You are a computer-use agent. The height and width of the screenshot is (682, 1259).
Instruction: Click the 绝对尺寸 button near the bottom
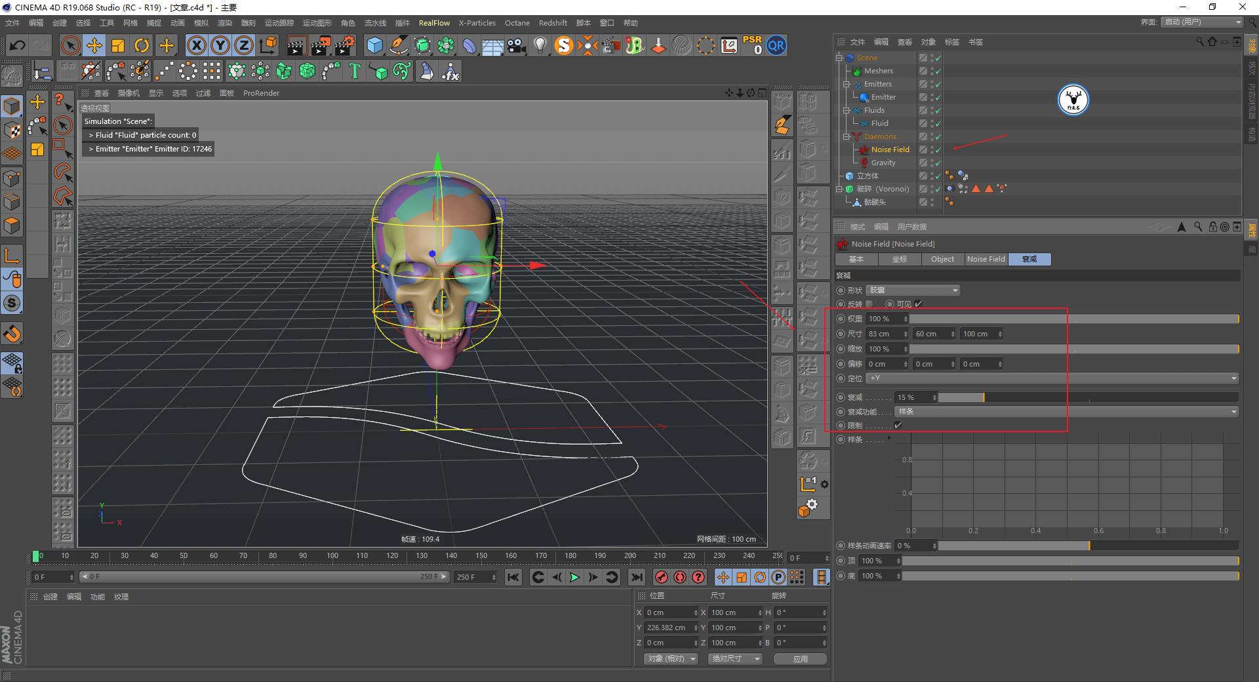[734, 658]
